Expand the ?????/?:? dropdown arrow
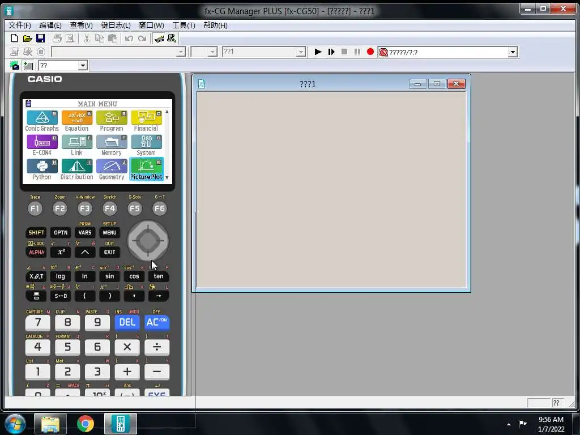Image resolution: width=580 pixels, height=435 pixels. coord(512,52)
